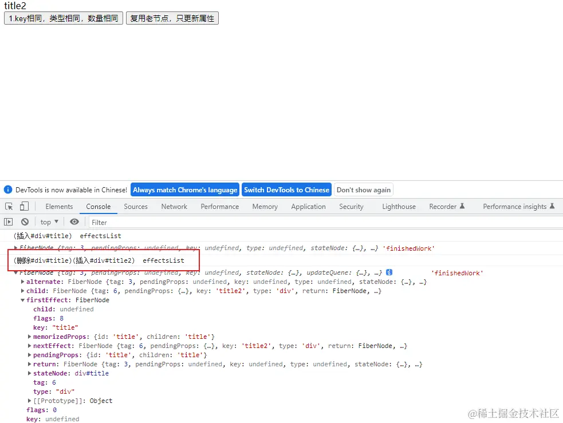563x423 pixels.
Task: Create live expression with eye icon
Action: (74, 222)
